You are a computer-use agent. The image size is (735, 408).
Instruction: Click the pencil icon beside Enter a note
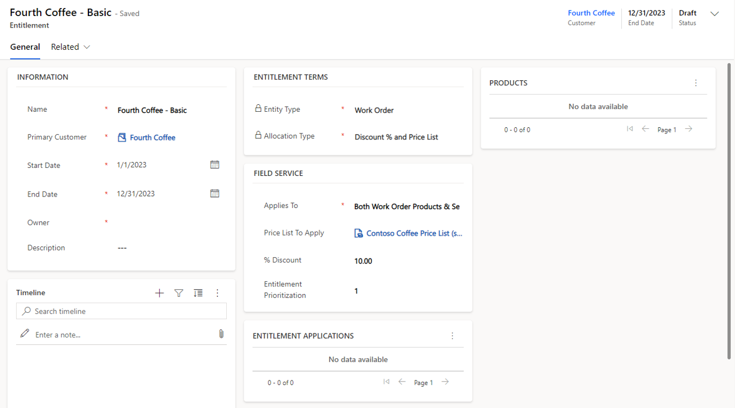24,333
